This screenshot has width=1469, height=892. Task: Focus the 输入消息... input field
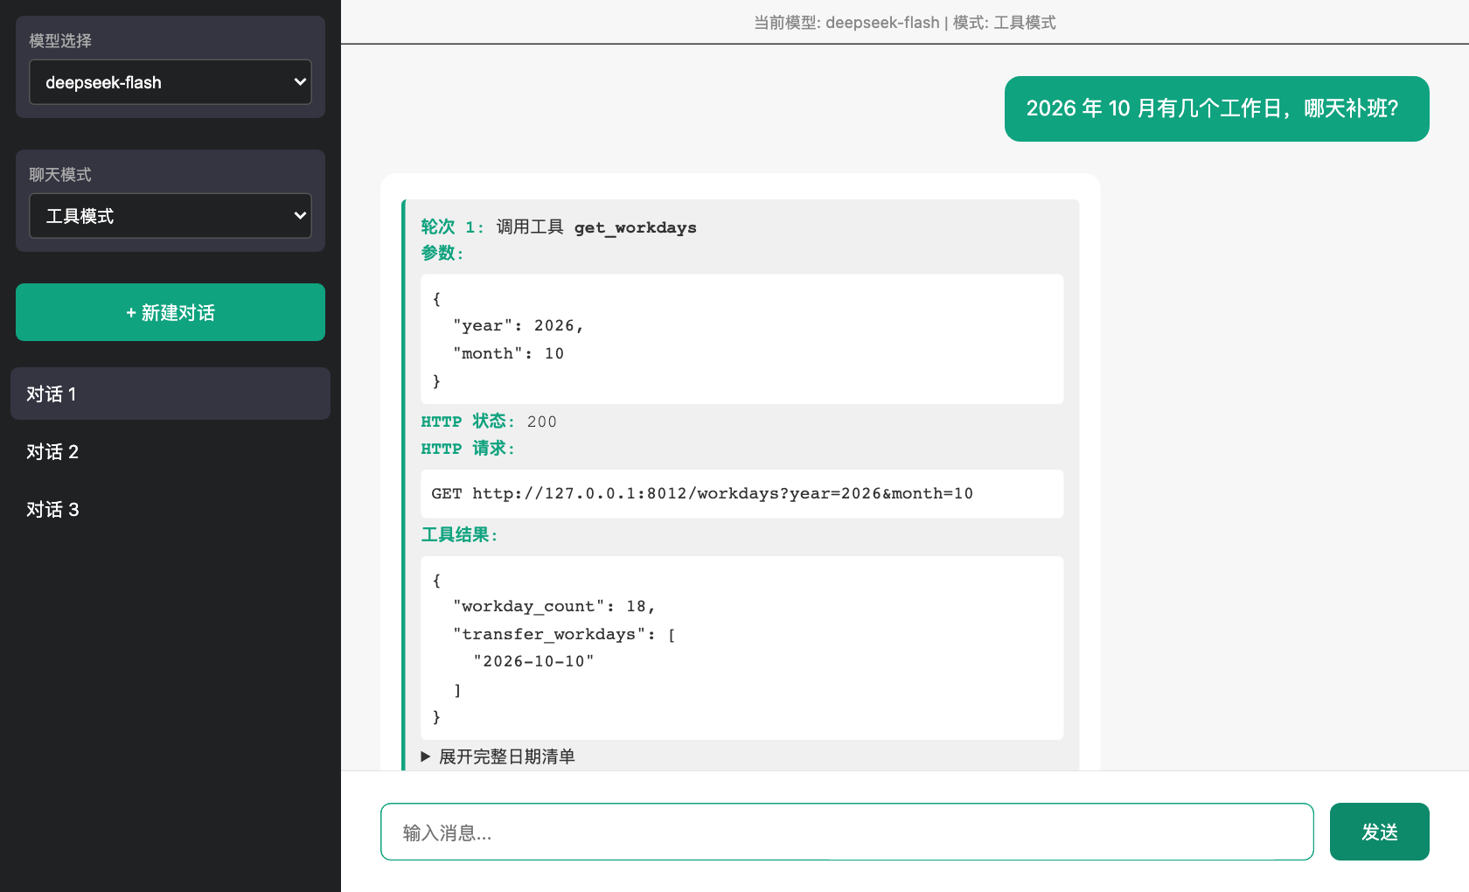pyautogui.click(x=847, y=832)
